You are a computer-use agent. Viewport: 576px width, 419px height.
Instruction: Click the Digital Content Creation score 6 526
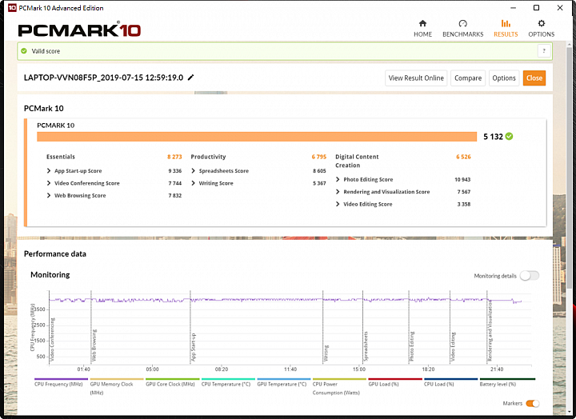[463, 157]
